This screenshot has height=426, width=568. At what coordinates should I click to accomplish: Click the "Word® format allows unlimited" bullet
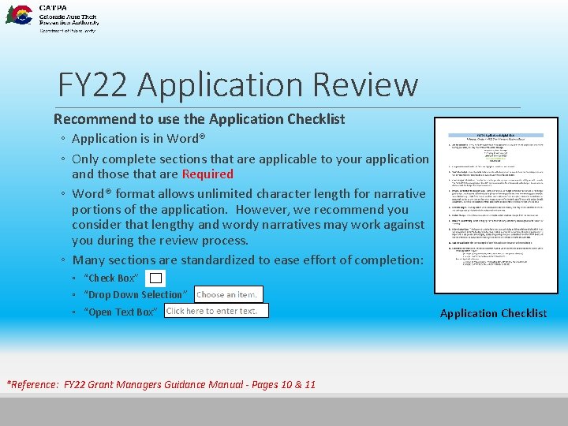pyautogui.click(x=248, y=217)
